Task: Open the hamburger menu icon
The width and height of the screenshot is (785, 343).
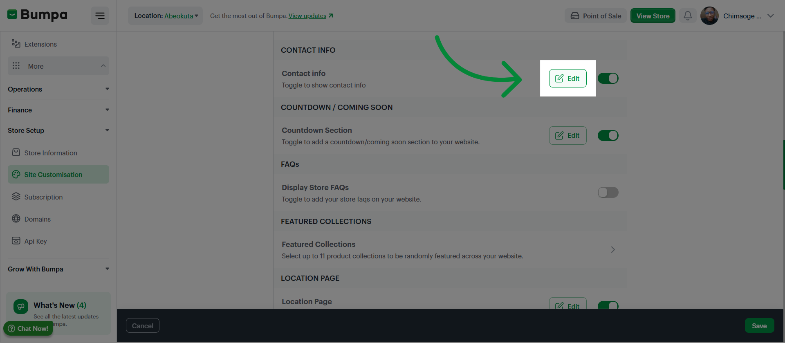Action: pyautogui.click(x=100, y=16)
